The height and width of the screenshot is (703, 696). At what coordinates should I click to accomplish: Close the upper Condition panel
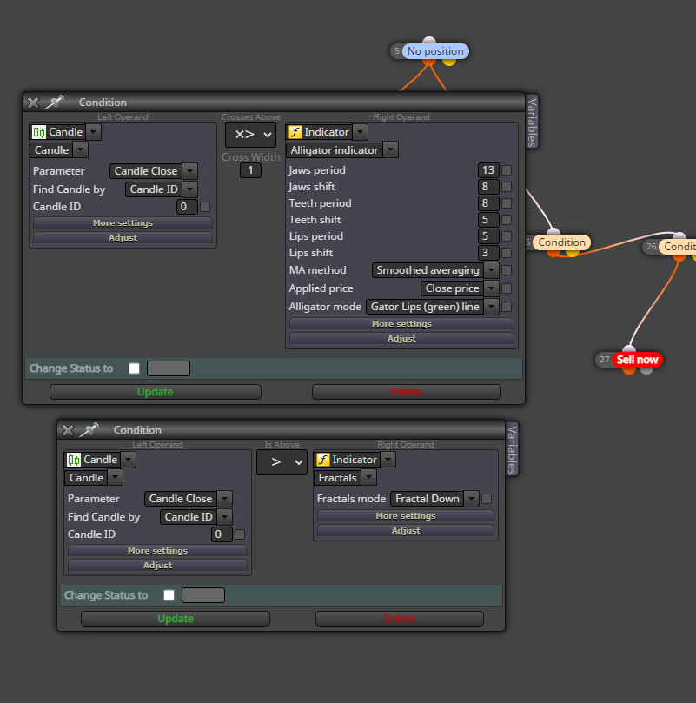[x=33, y=103]
